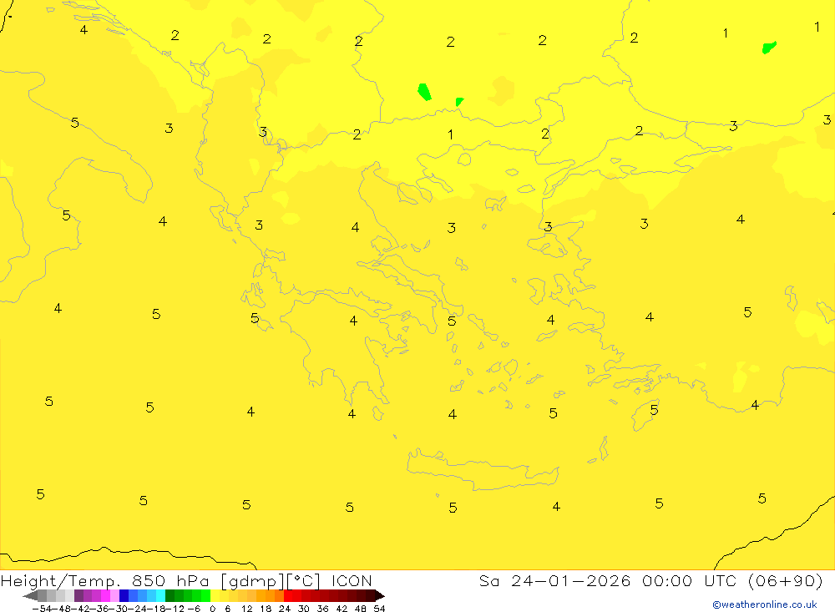Click the larger of the two adjacent green patches
The height and width of the screenshot is (612, 835).
[424, 92]
